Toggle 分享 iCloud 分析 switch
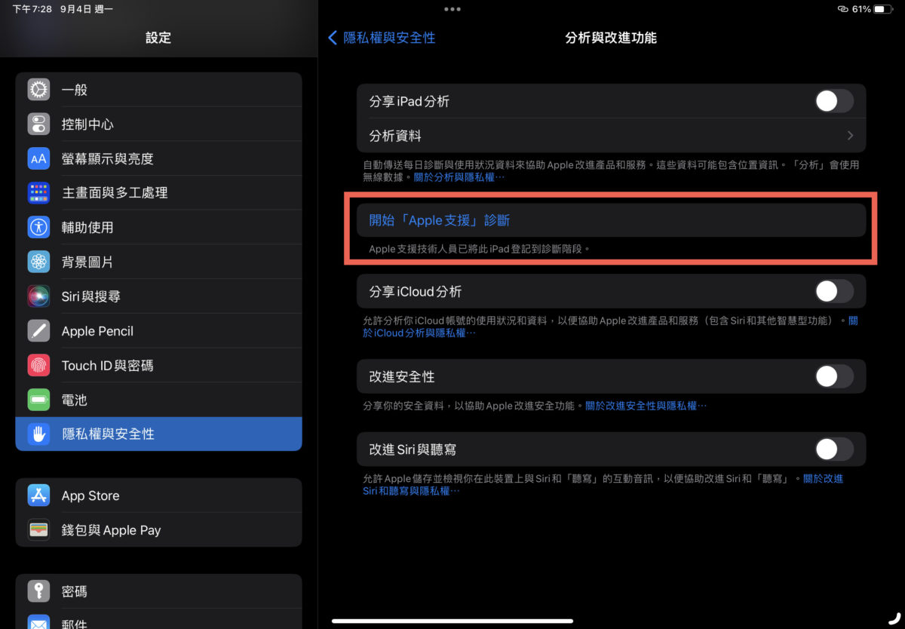 pos(834,291)
